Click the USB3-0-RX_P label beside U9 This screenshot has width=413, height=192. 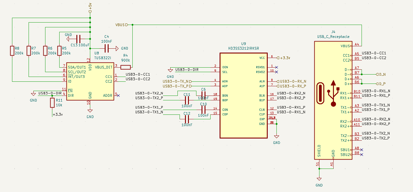click(293, 86)
